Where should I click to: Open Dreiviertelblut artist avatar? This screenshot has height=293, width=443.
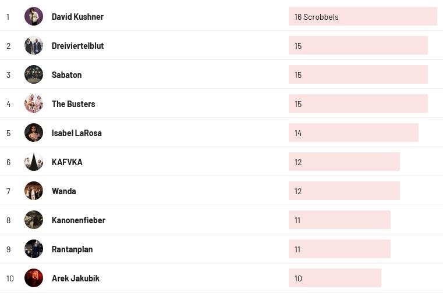click(34, 45)
